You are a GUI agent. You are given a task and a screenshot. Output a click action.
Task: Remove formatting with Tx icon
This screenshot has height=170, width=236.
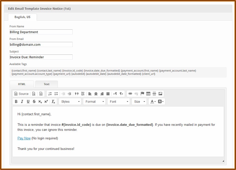tap(53, 101)
